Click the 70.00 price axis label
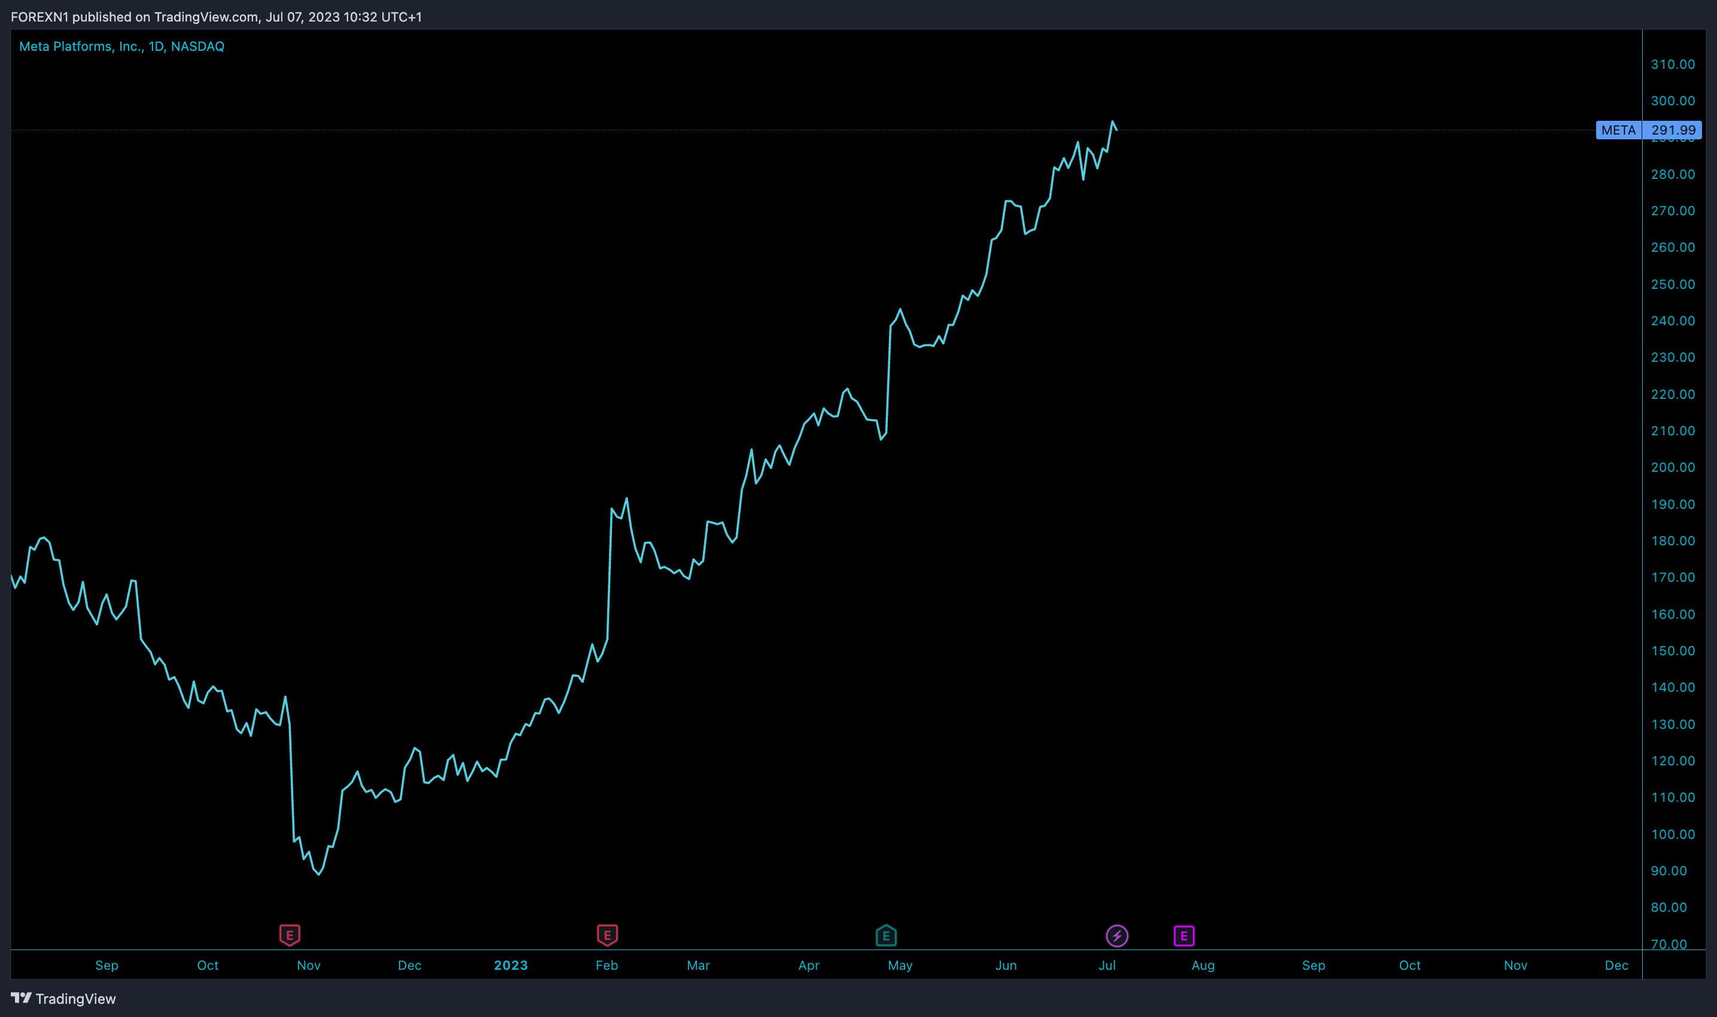Image resolution: width=1717 pixels, height=1017 pixels. (x=1669, y=945)
